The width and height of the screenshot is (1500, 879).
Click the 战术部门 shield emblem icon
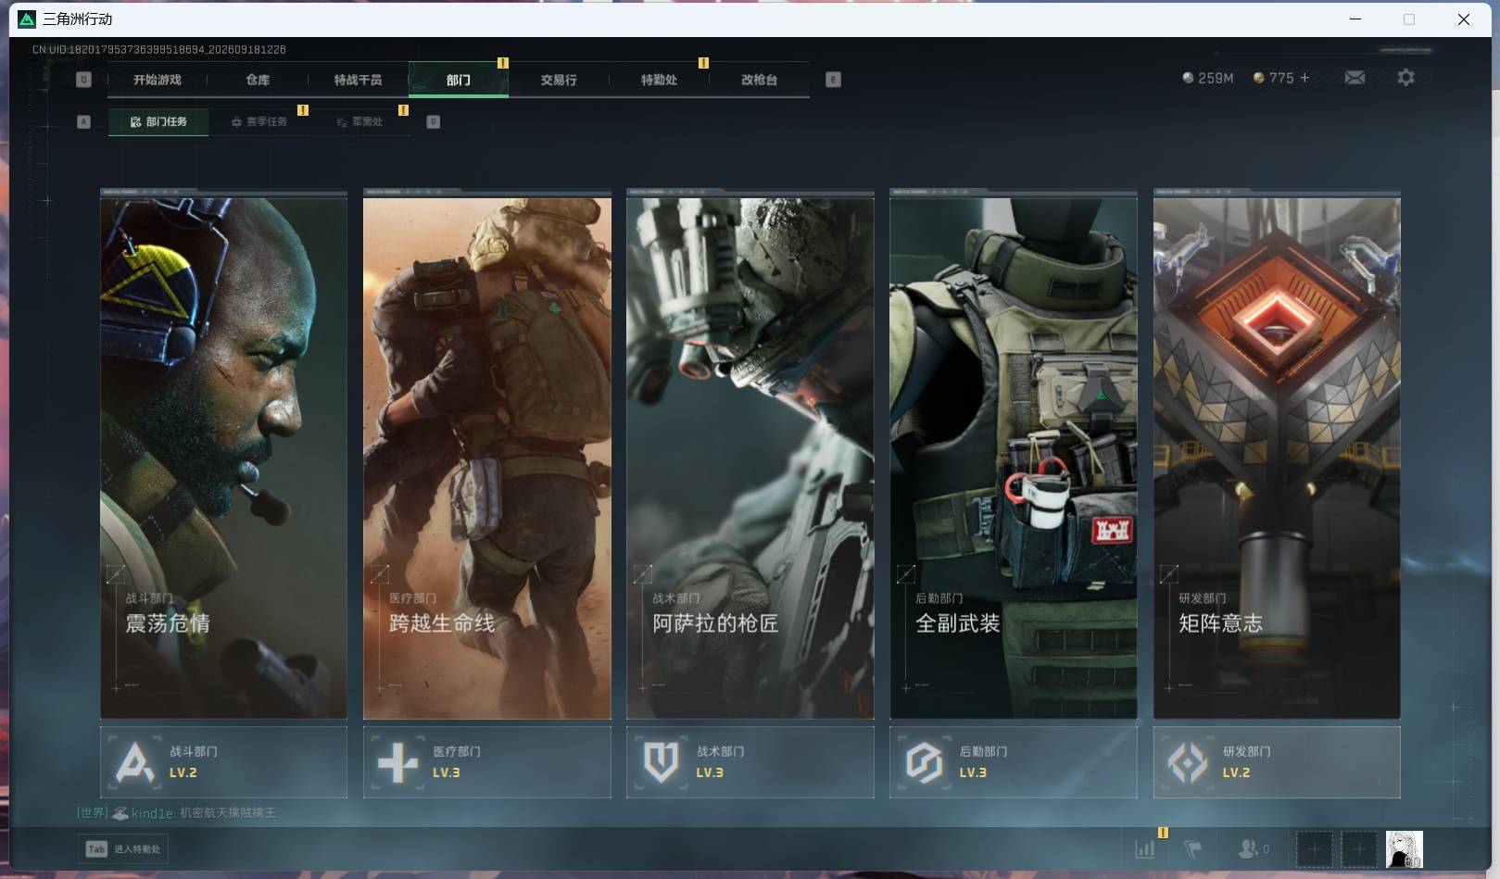pyautogui.click(x=662, y=762)
